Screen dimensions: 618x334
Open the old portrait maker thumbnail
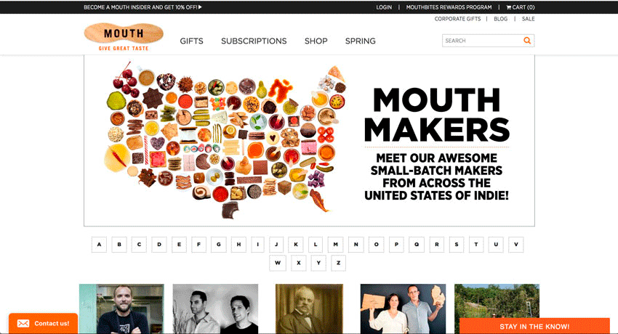tap(310, 309)
